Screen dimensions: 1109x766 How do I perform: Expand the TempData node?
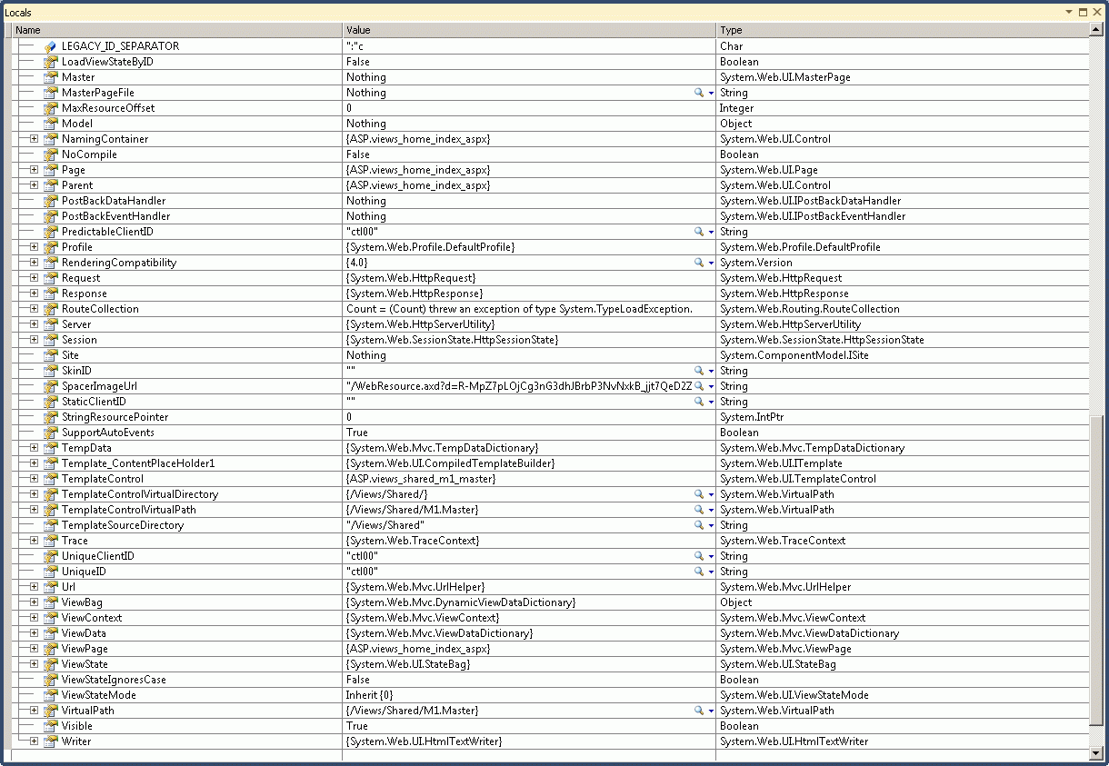coord(34,448)
